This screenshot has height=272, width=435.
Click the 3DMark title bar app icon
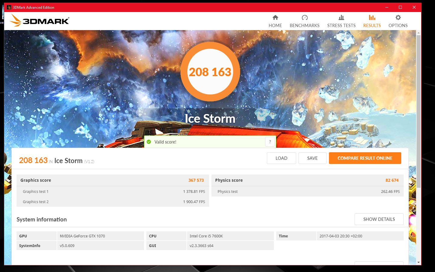9,7
